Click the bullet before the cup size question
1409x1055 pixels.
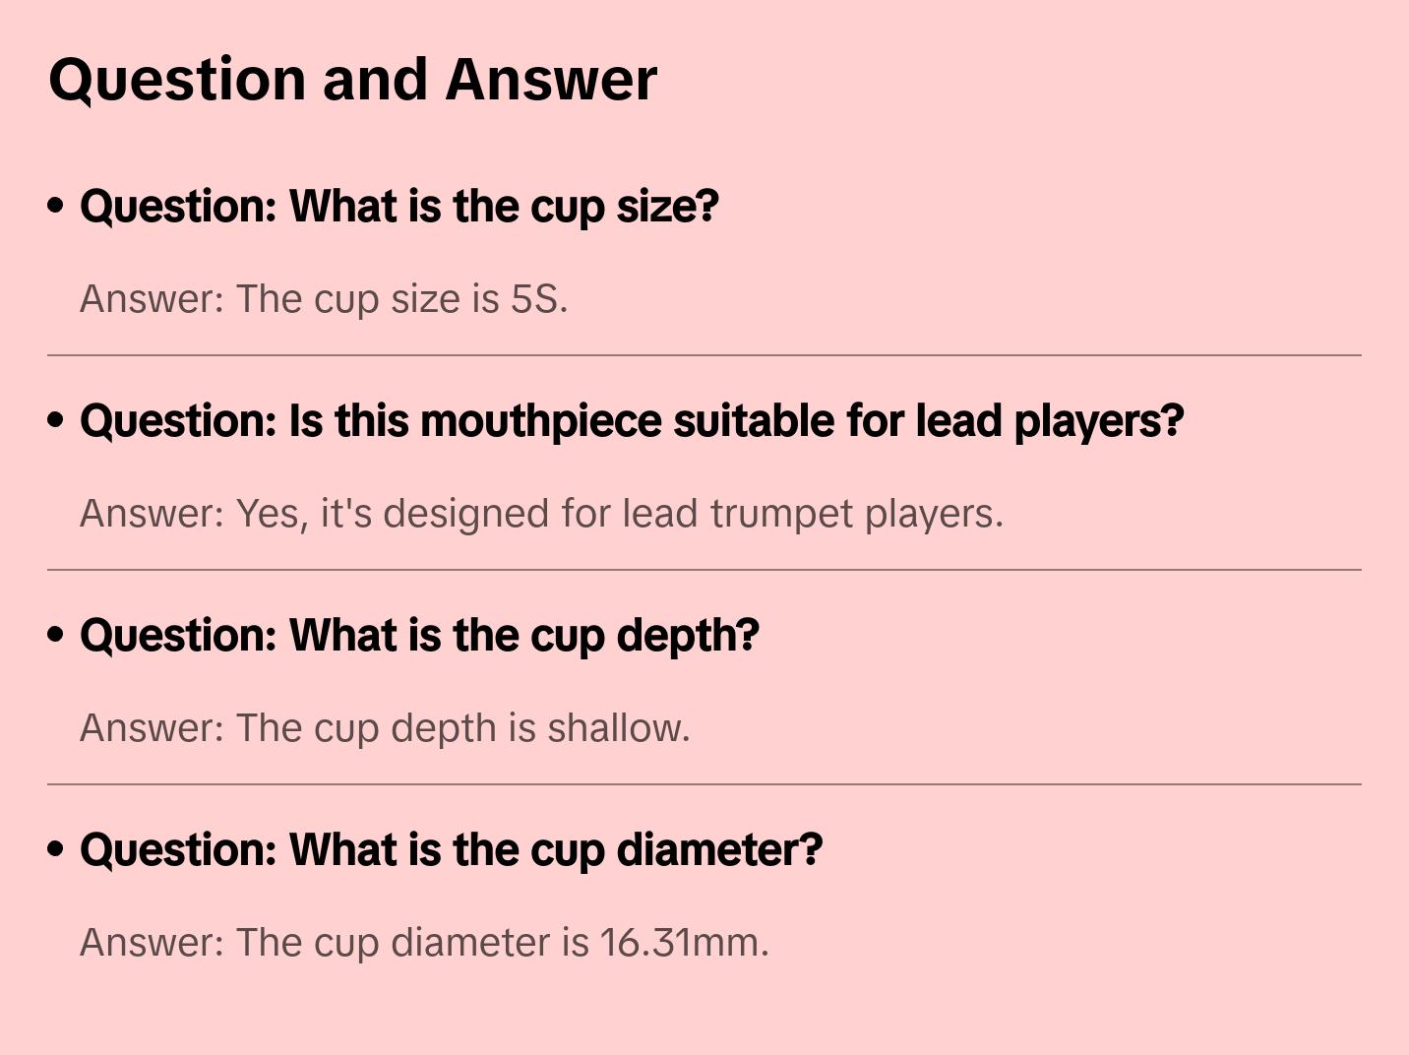pyautogui.click(x=56, y=207)
